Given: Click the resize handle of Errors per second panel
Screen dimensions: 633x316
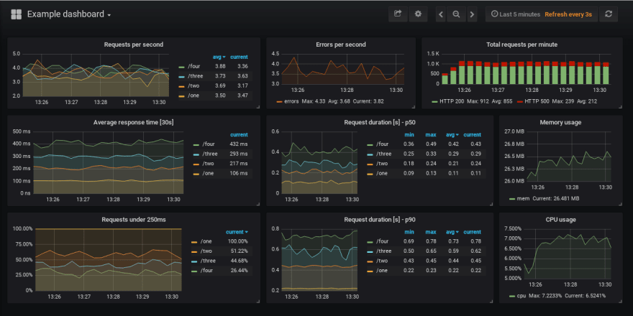Looking at the screenshot, I should (413, 106).
